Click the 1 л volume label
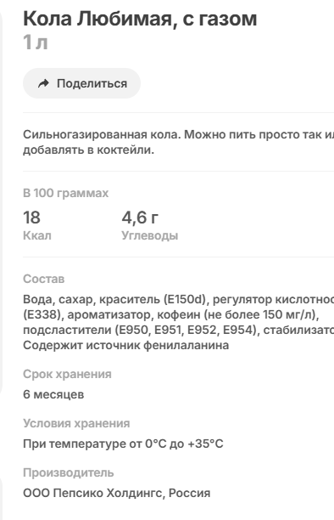The width and height of the screenshot is (334, 520). point(36,42)
